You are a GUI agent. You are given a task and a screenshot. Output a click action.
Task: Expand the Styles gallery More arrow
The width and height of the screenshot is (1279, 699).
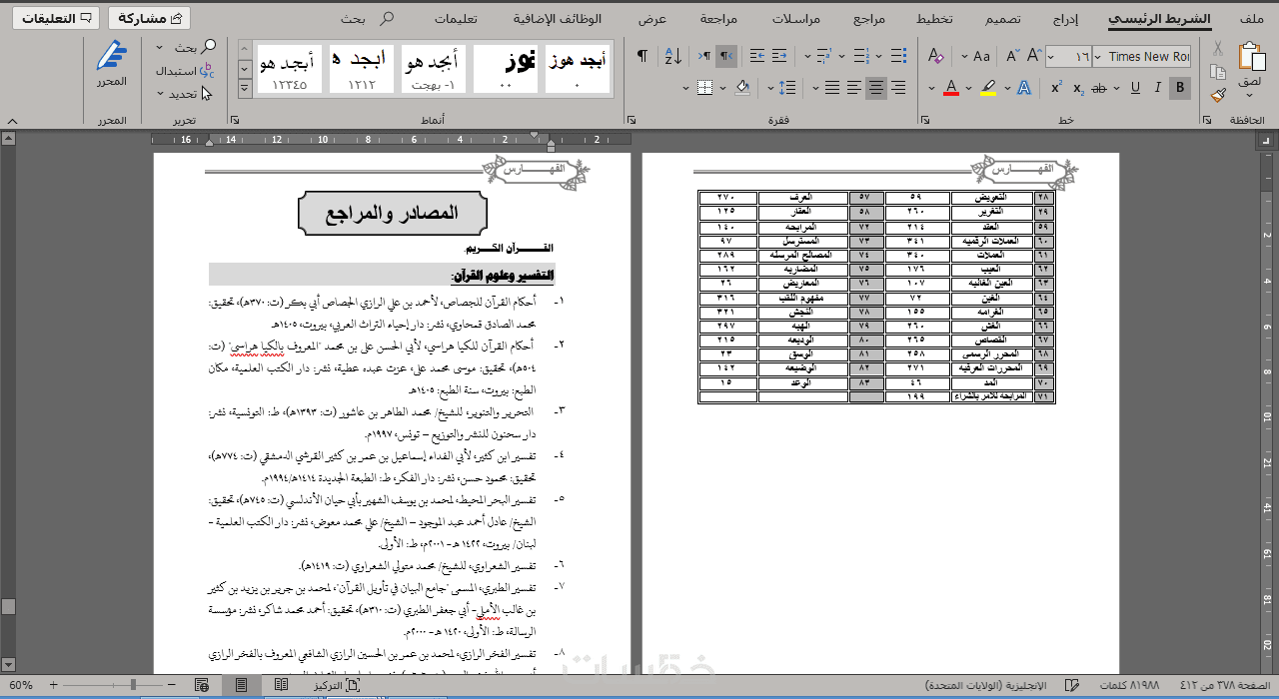pyautogui.click(x=245, y=90)
